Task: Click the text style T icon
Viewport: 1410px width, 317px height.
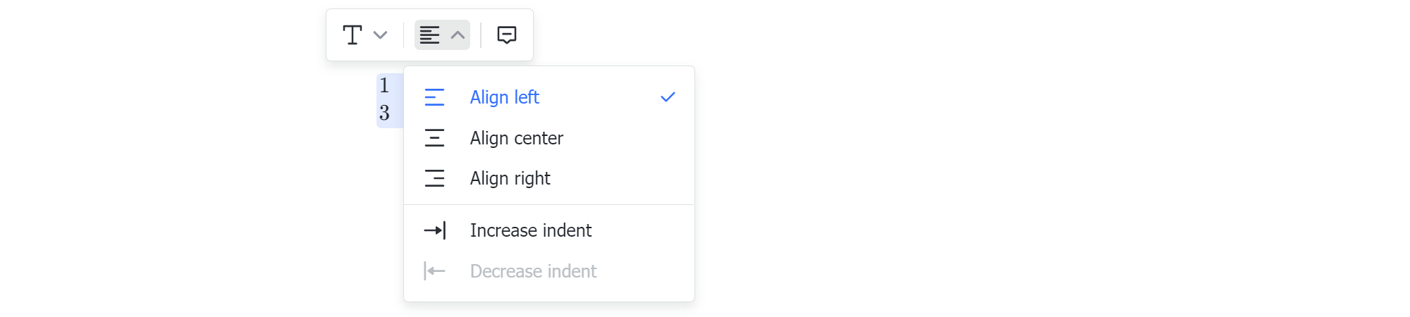Action: click(352, 35)
